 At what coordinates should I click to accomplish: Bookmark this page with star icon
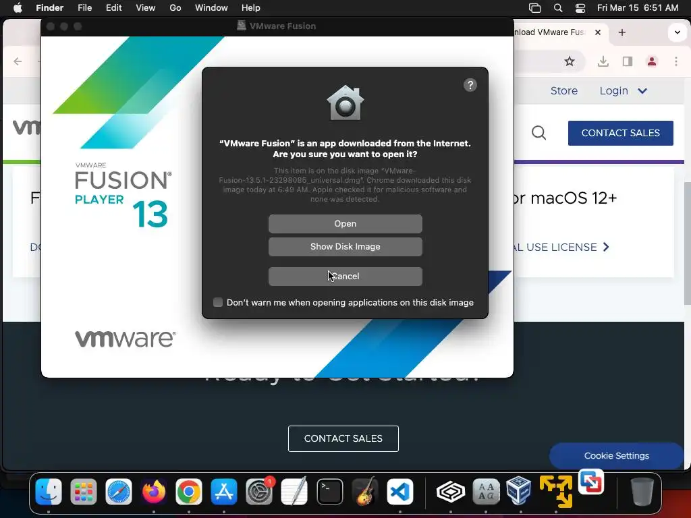click(570, 61)
